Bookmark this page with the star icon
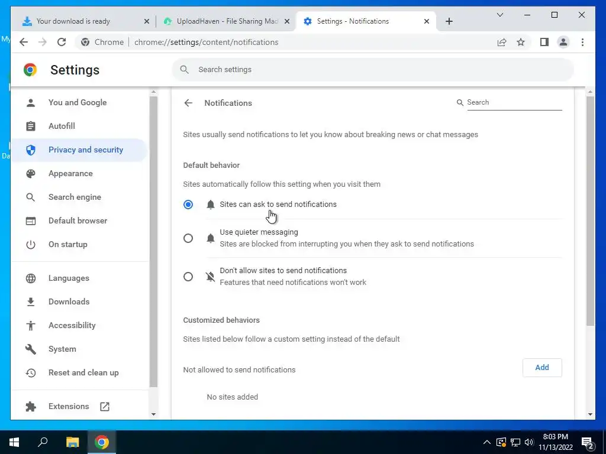Screen dimensions: 606x454 click(521, 42)
